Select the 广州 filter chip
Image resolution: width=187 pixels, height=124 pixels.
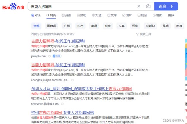[x=67, y=26]
